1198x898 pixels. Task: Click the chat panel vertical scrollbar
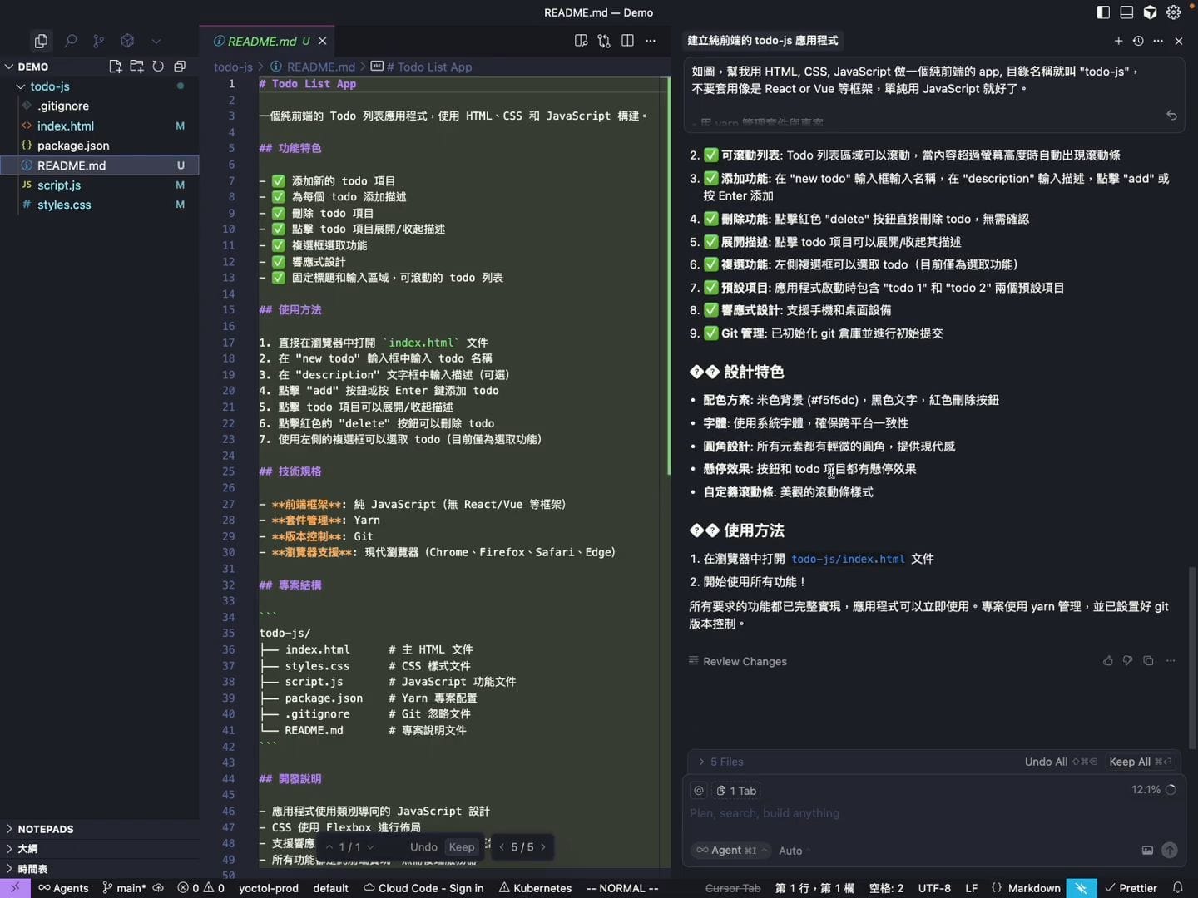[x=1191, y=657]
